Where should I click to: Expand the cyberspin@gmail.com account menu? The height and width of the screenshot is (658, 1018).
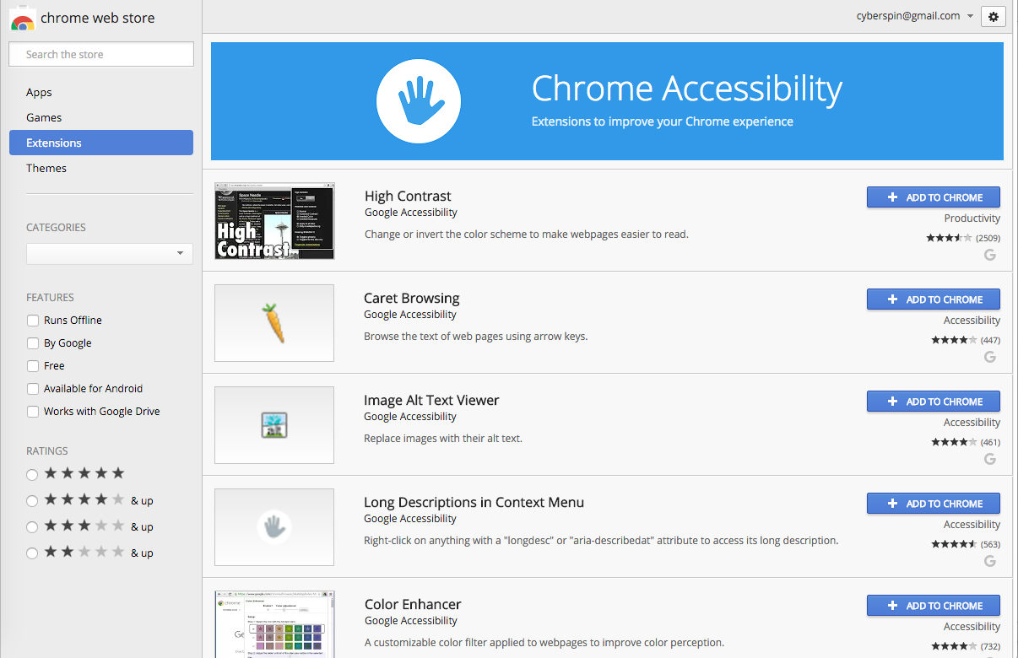point(915,16)
